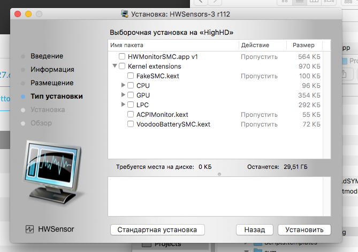Switch Finder window to icon view
Viewport: 358px width, 252px height.
[x=285, y=2]
